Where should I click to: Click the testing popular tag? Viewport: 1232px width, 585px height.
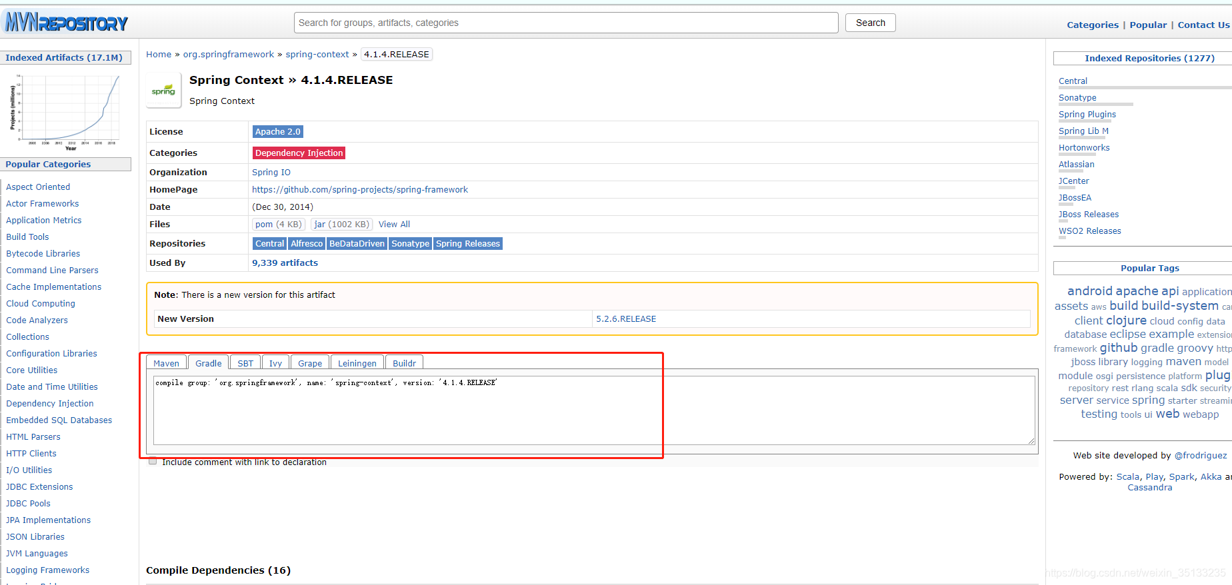coord(1099,414)
